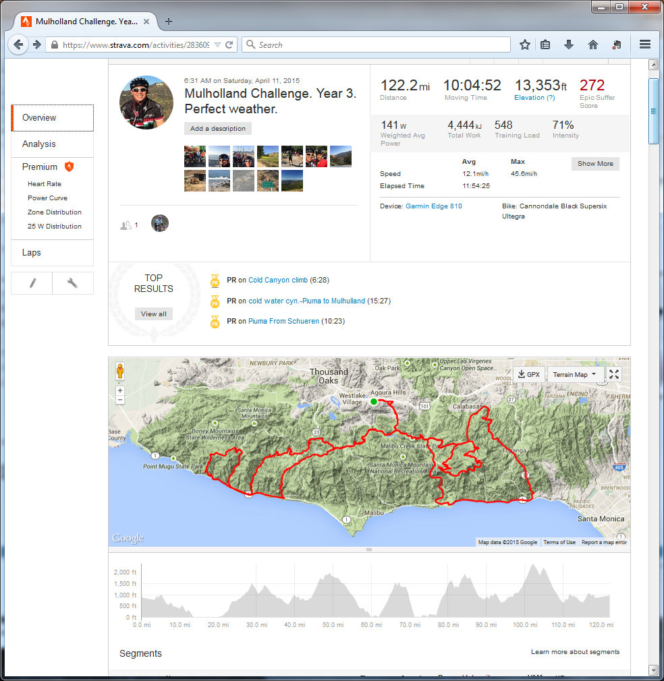Open the Terrain Map dropdown
Viewport: 664px width, 681px height.
point(574,374)
